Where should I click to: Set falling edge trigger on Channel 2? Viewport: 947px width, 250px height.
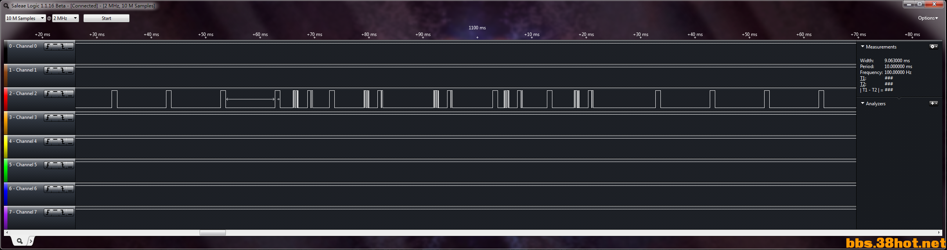(x=63, y=94)
